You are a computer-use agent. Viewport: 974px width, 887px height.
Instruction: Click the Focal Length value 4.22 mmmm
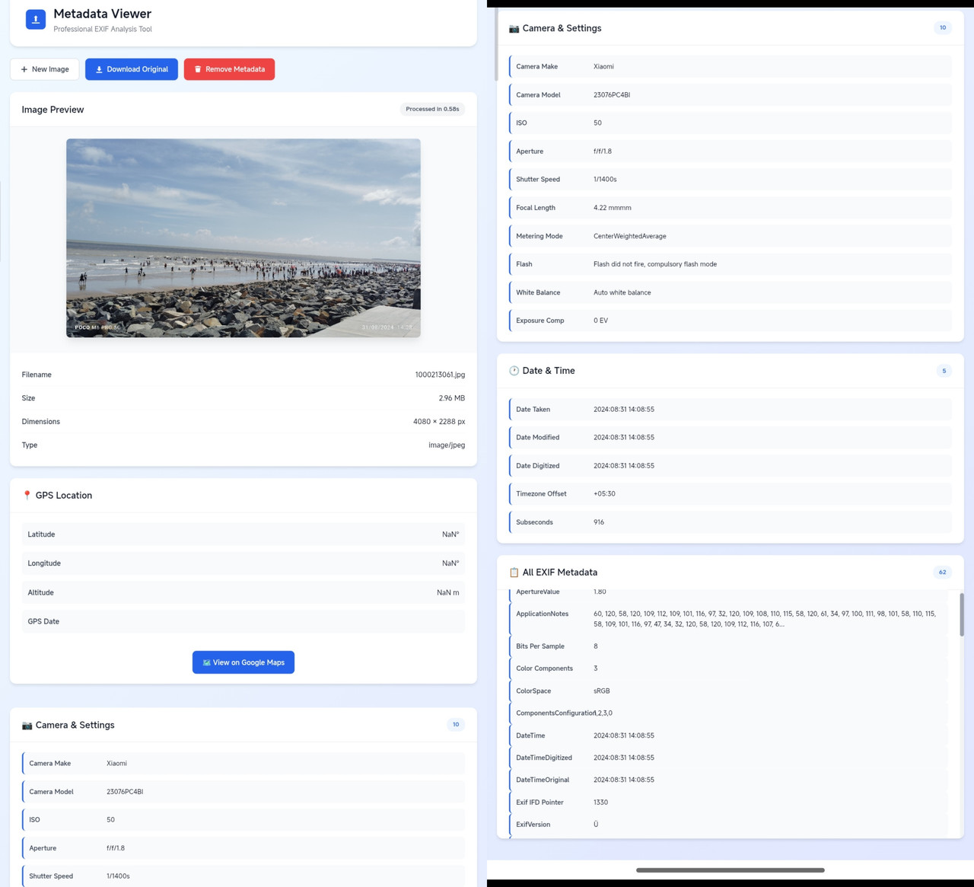click(613, 208)
